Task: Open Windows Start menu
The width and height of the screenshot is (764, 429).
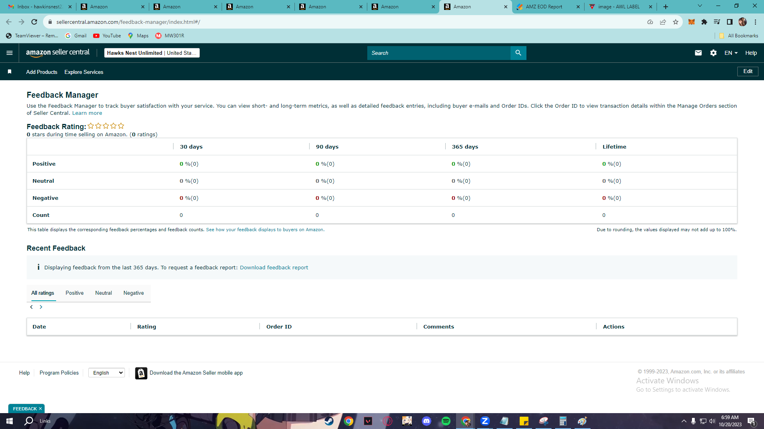Action: pyautogui.click(x=10, y=421)
